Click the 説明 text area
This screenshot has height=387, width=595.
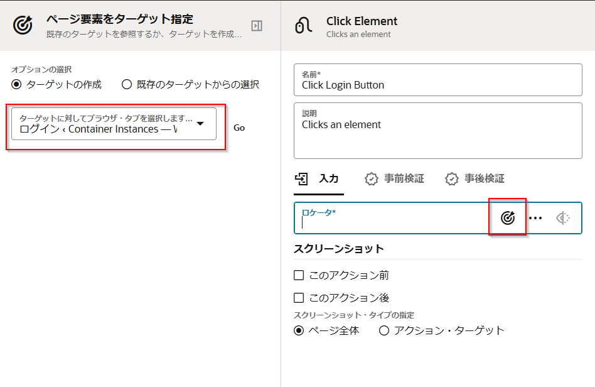pos(438,131)
